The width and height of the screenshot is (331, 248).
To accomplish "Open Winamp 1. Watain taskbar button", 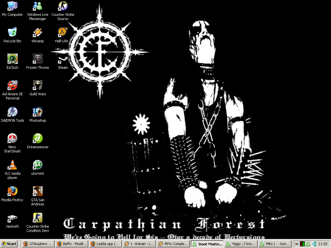I will pyautogui.click(x=139, y=244).
